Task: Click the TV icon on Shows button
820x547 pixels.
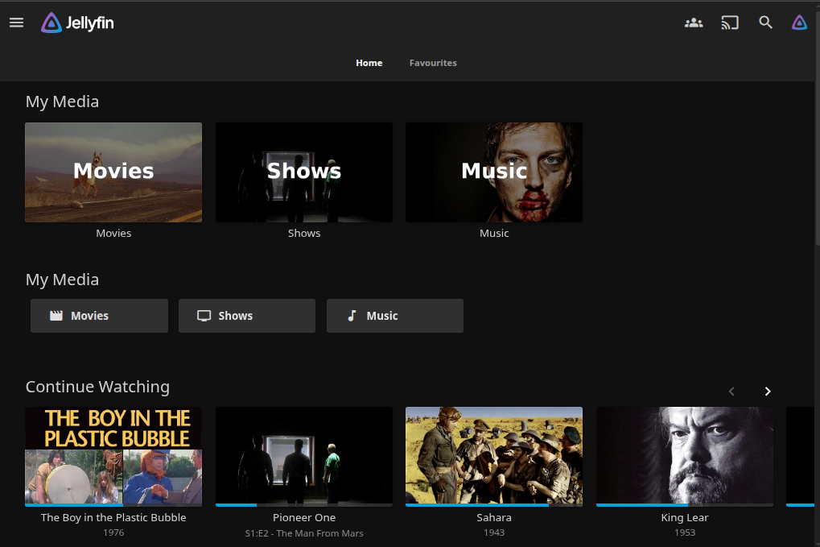Action: click(204, 316)
